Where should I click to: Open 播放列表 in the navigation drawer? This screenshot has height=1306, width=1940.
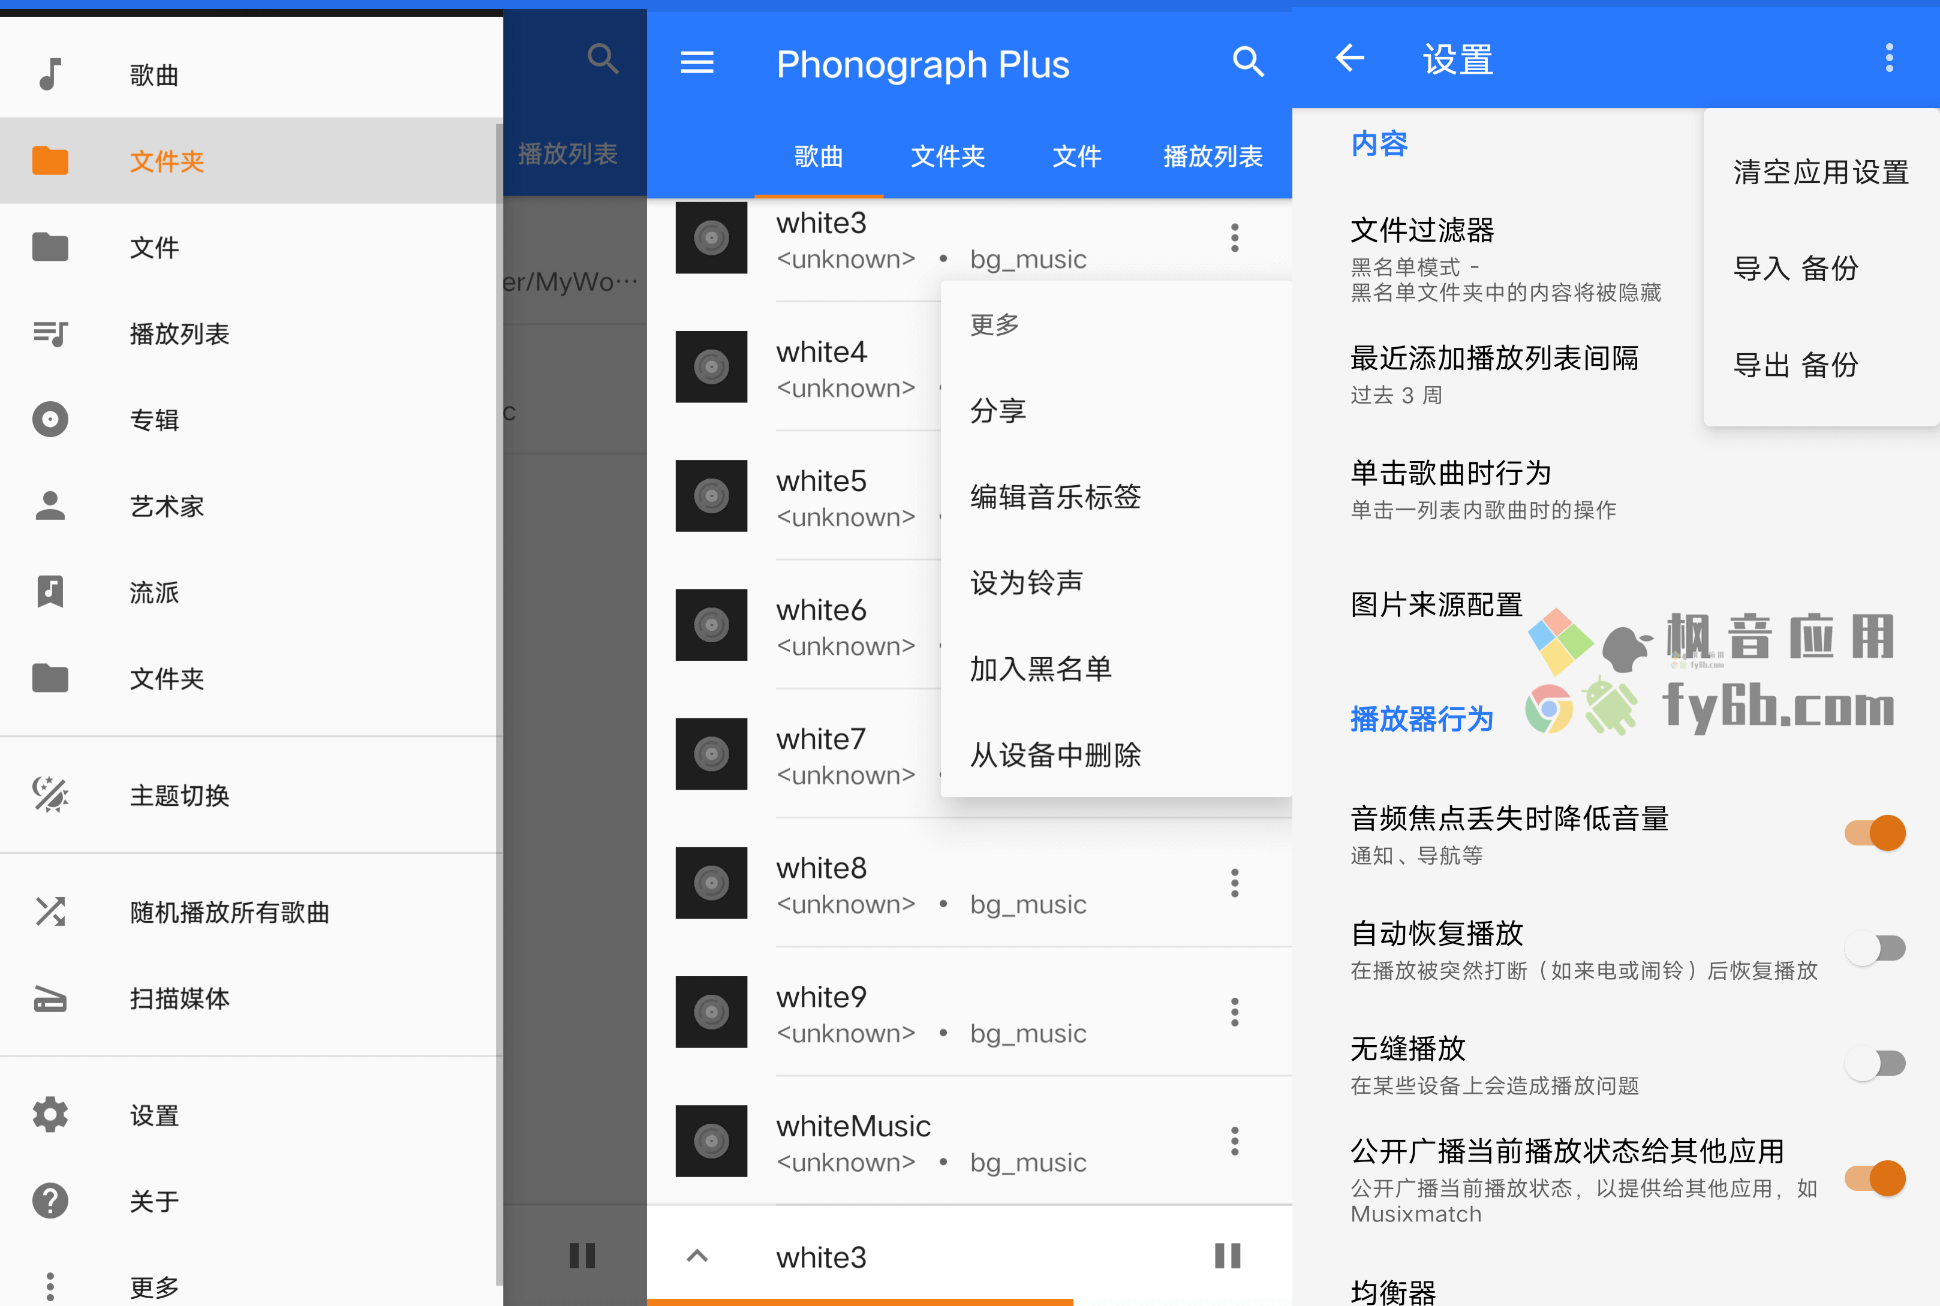pos(250,333)
